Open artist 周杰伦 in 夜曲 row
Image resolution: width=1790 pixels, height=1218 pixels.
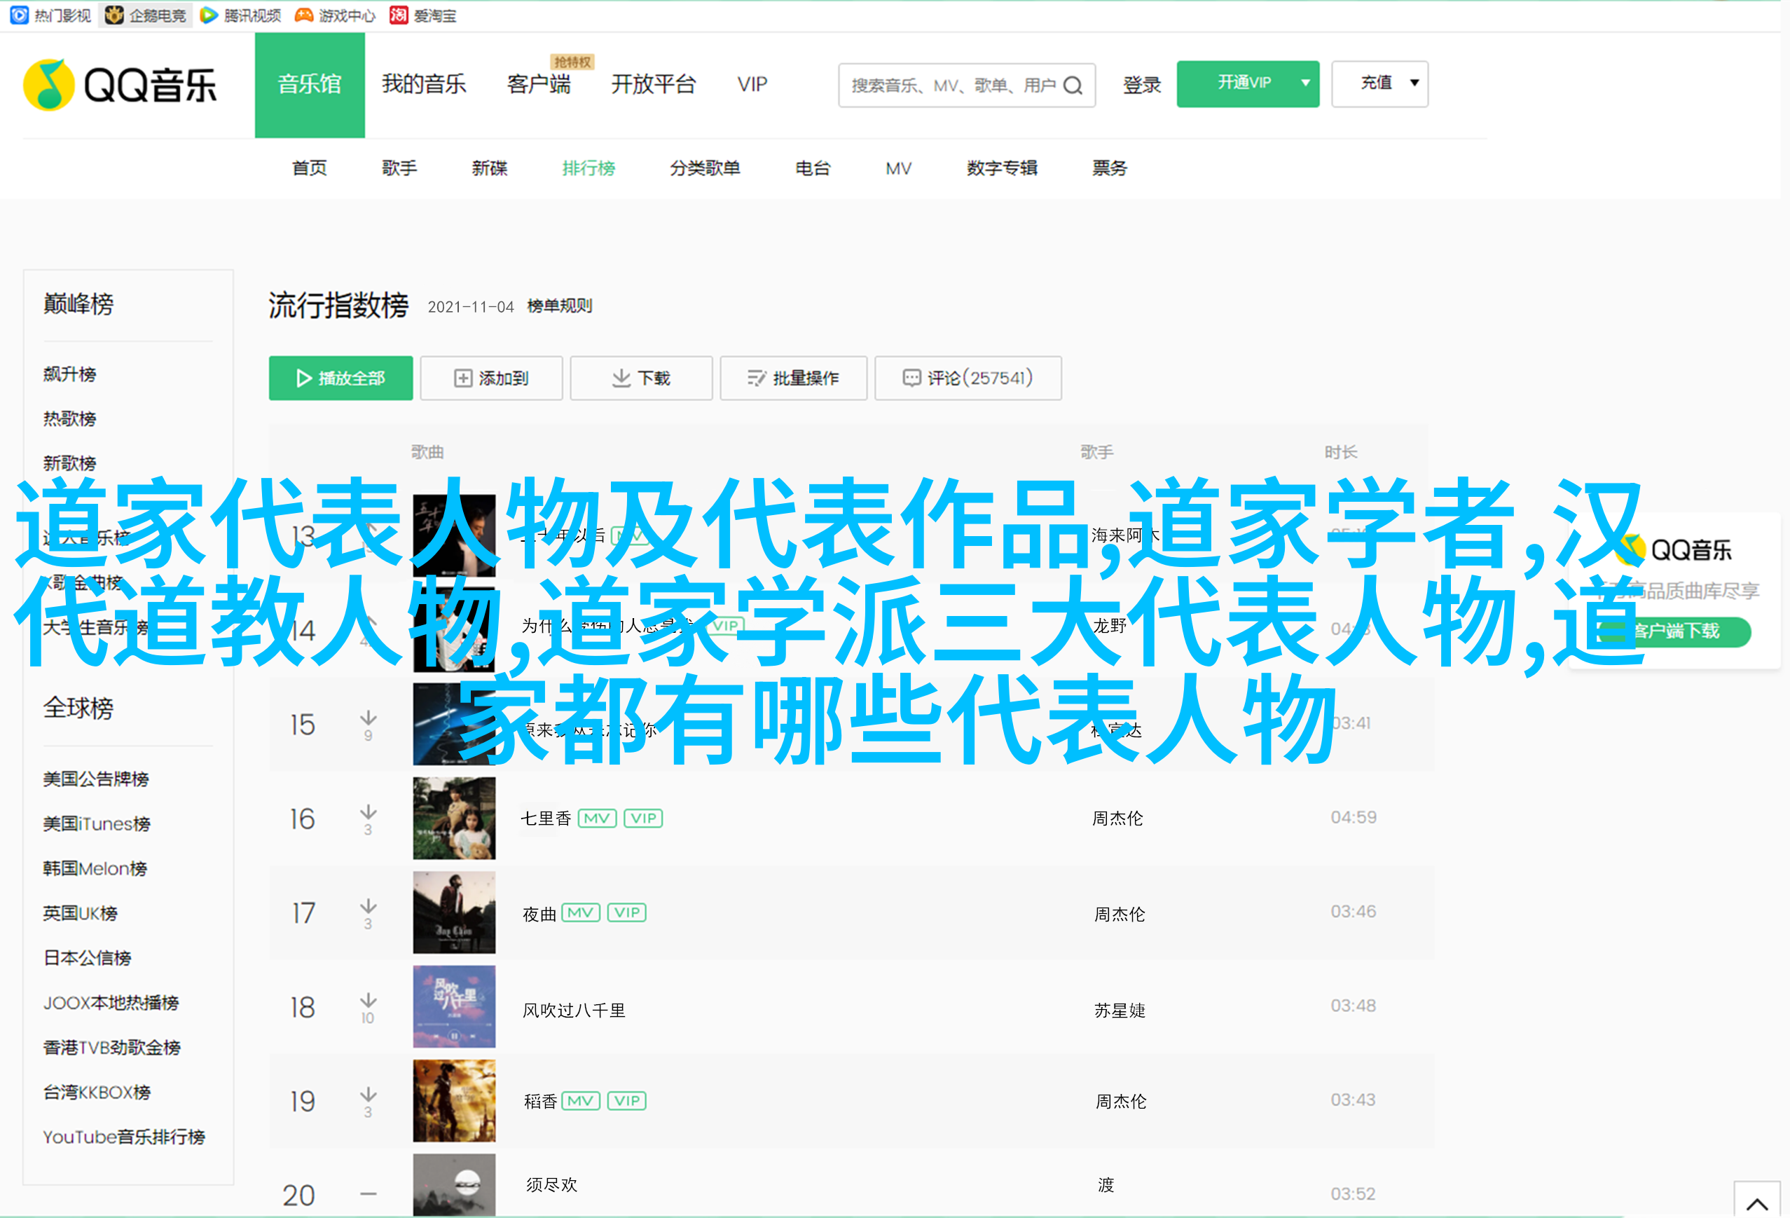[x=1120, y=915]
